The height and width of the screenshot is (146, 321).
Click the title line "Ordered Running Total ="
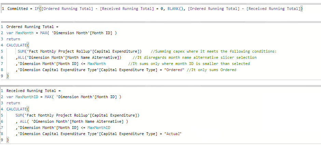tap(32, 27)
